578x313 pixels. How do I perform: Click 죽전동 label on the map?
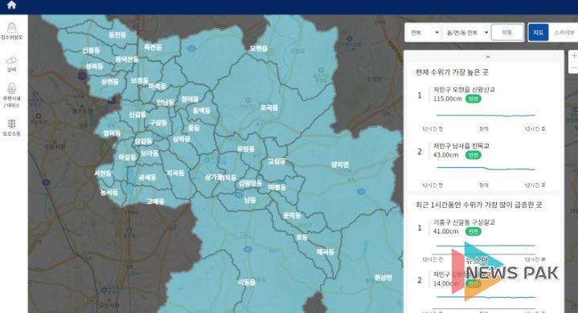click(153, 47)
